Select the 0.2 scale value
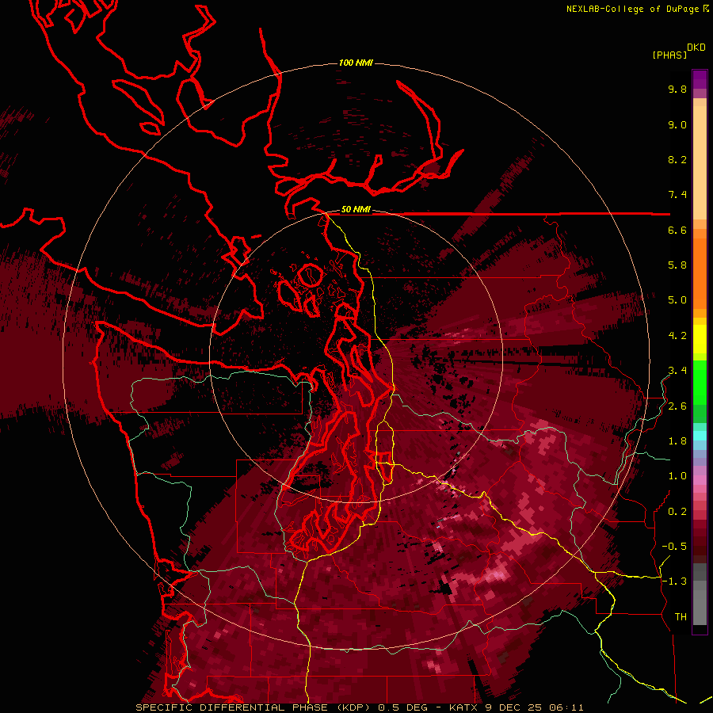The image size is (713, 713). (x=677, y=512)
